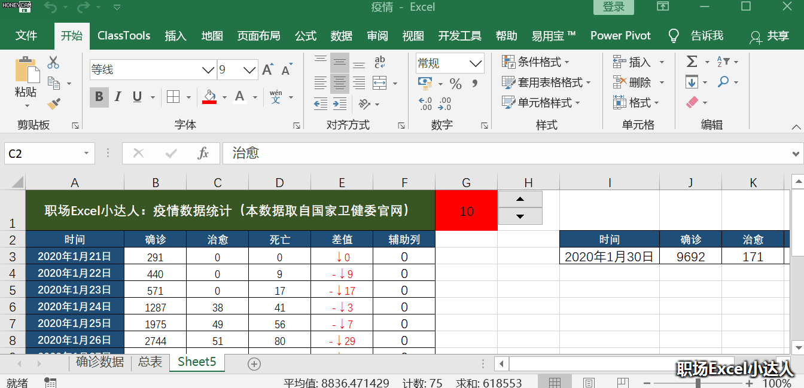
Task: Apply percent style format
Action: [x=456, y=84]
